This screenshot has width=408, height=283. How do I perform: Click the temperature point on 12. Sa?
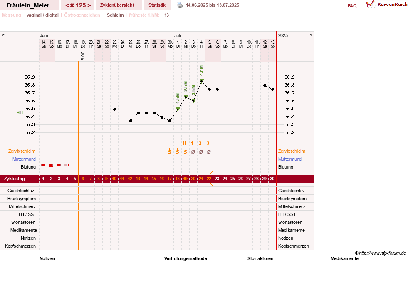[x=265, y=85]
